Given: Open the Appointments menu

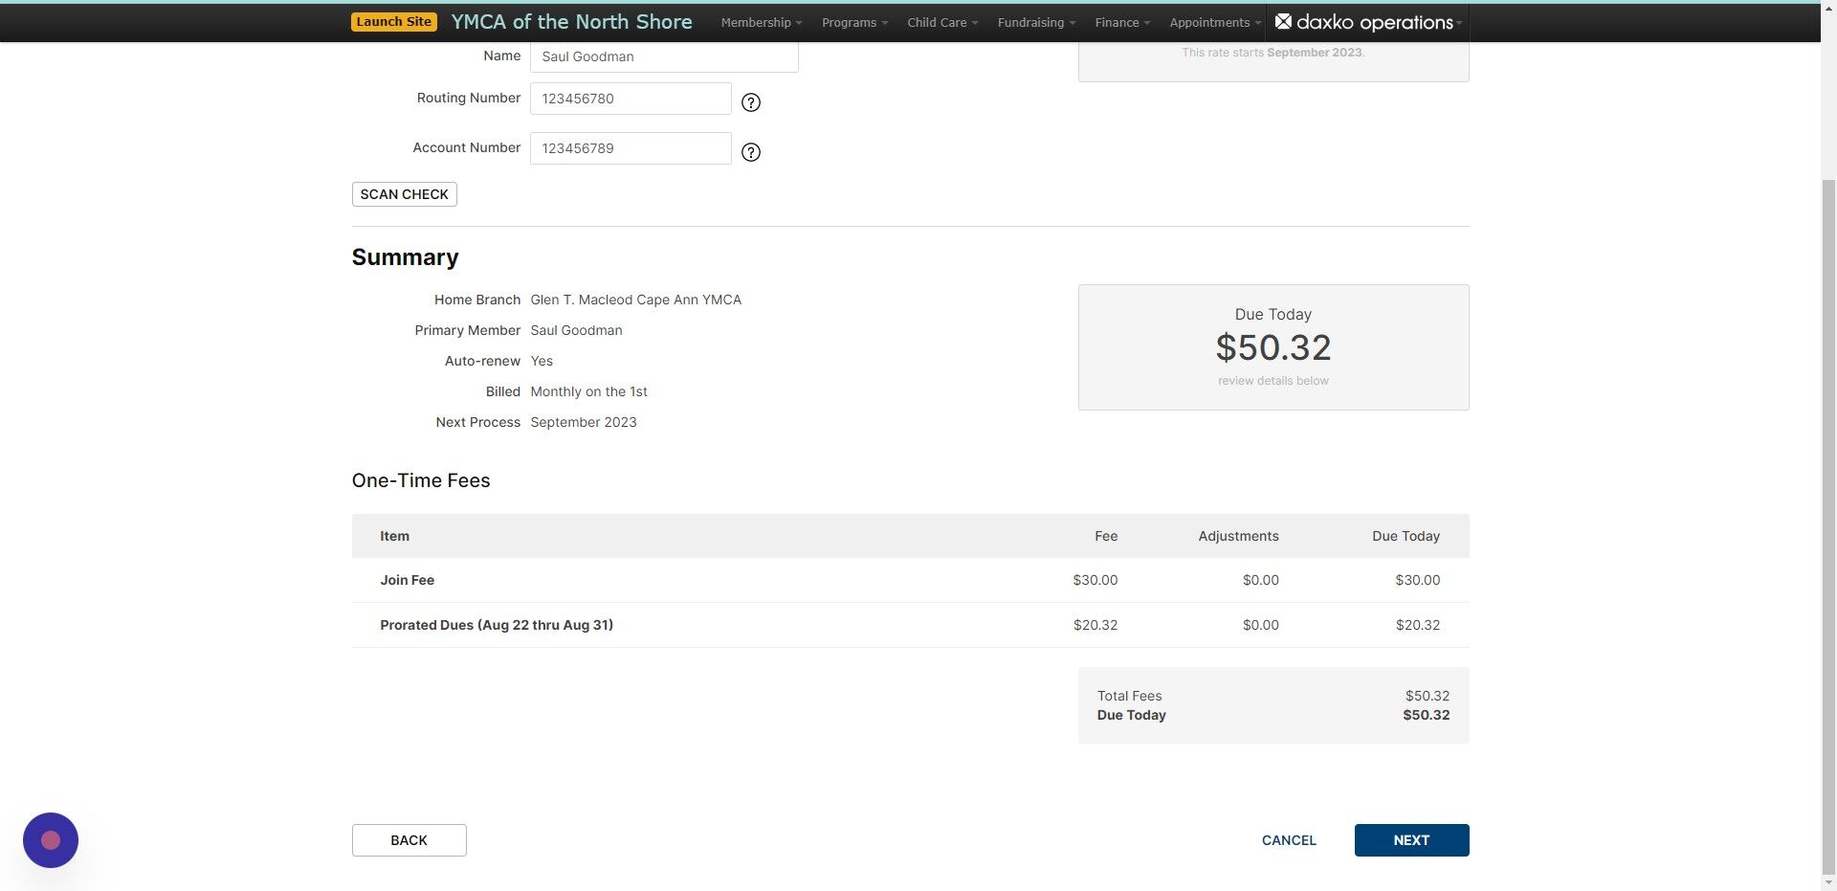Looking at the screenshot, I should point(1215,22).
